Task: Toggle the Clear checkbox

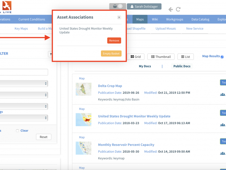Action: (x=18, y=131)
